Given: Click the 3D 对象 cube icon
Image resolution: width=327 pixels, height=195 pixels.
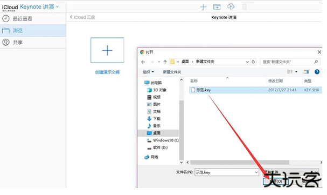Looking at the screenshot, I should click(x=149, y=90).
